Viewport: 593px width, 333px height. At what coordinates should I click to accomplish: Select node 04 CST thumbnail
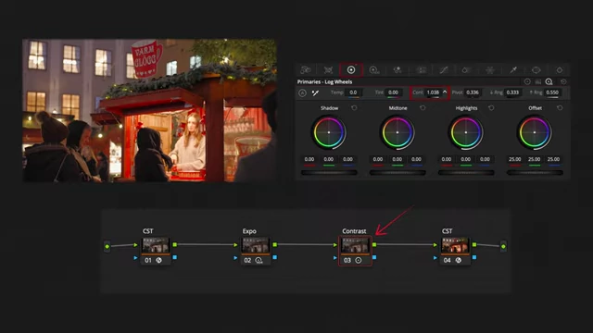click(455, 245)
